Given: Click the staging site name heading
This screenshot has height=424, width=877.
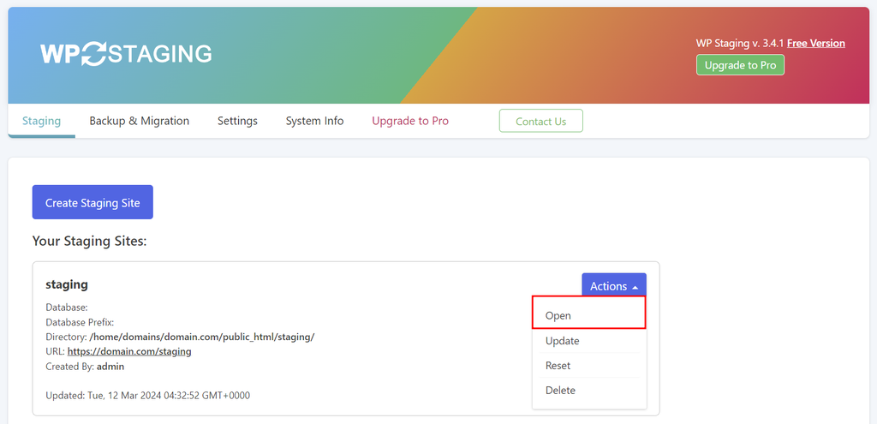Looking at the screenshot, I should coord(67,284).
